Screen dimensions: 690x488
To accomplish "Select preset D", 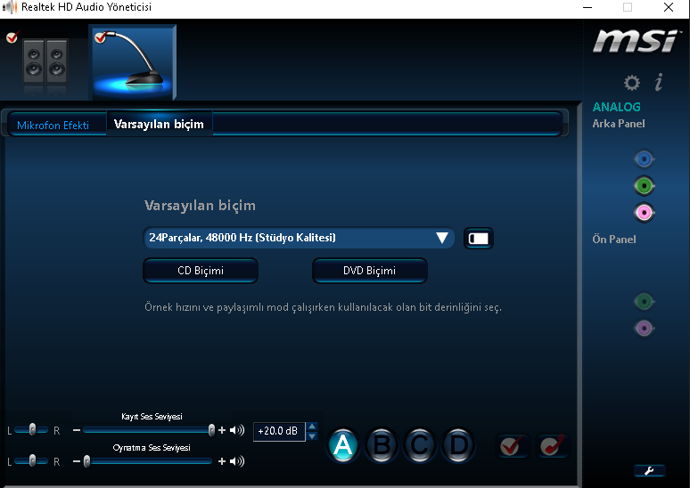I will 458,445.
